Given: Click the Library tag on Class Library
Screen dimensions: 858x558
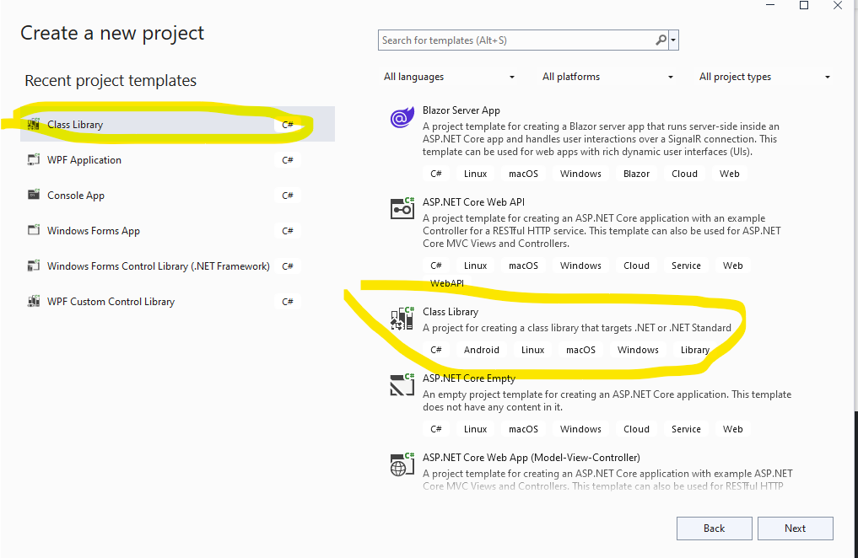Looking at the screenshot, I should pos(695,350).
